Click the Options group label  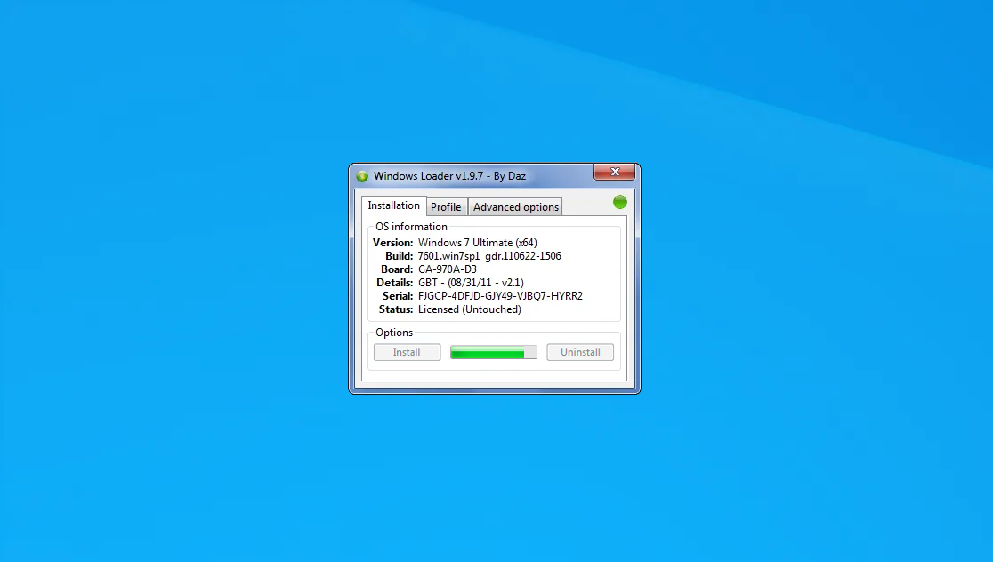394,333
